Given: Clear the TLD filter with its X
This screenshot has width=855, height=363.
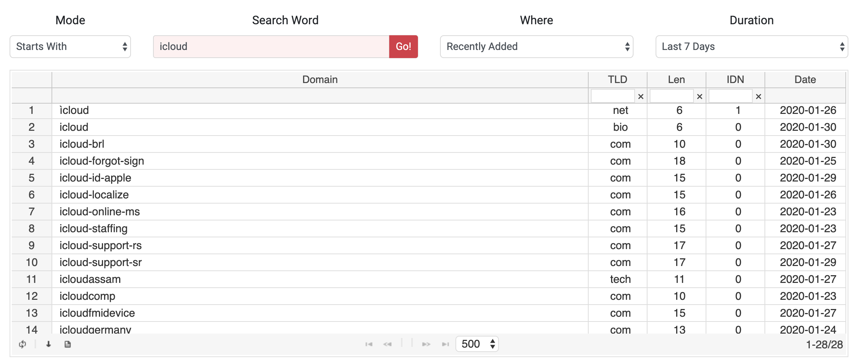Looking at the screenshot, I should (641, 97).
